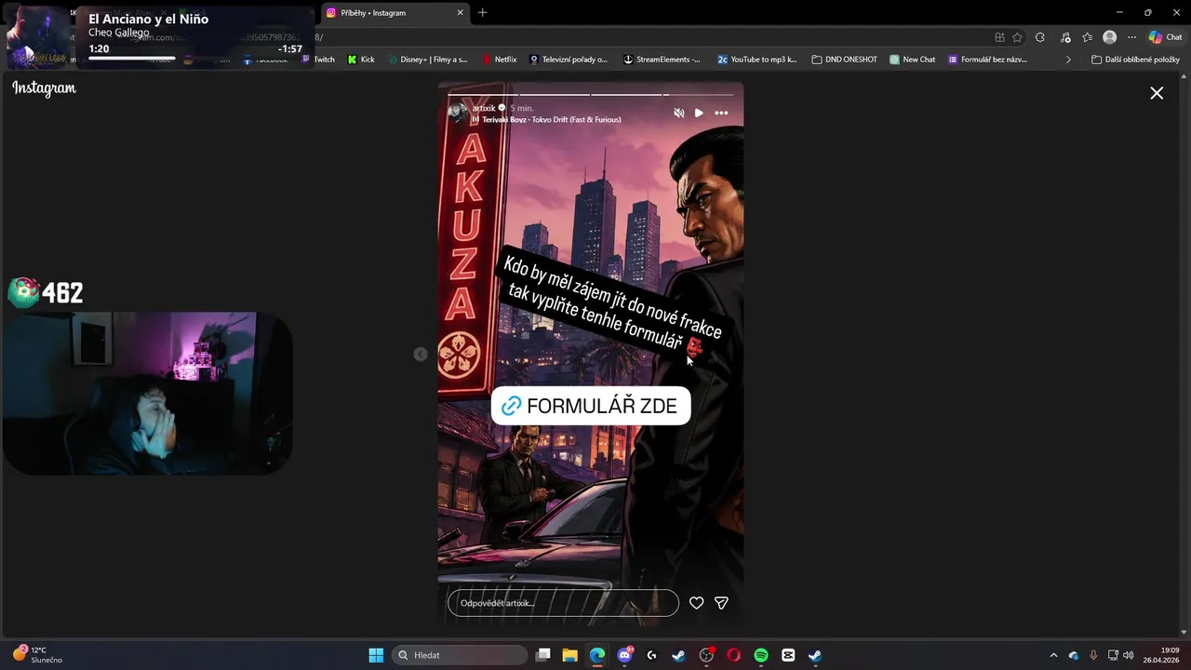Open Task View on the taskbar
Screen dimensions: 1191x670
[x=543, y=655]
